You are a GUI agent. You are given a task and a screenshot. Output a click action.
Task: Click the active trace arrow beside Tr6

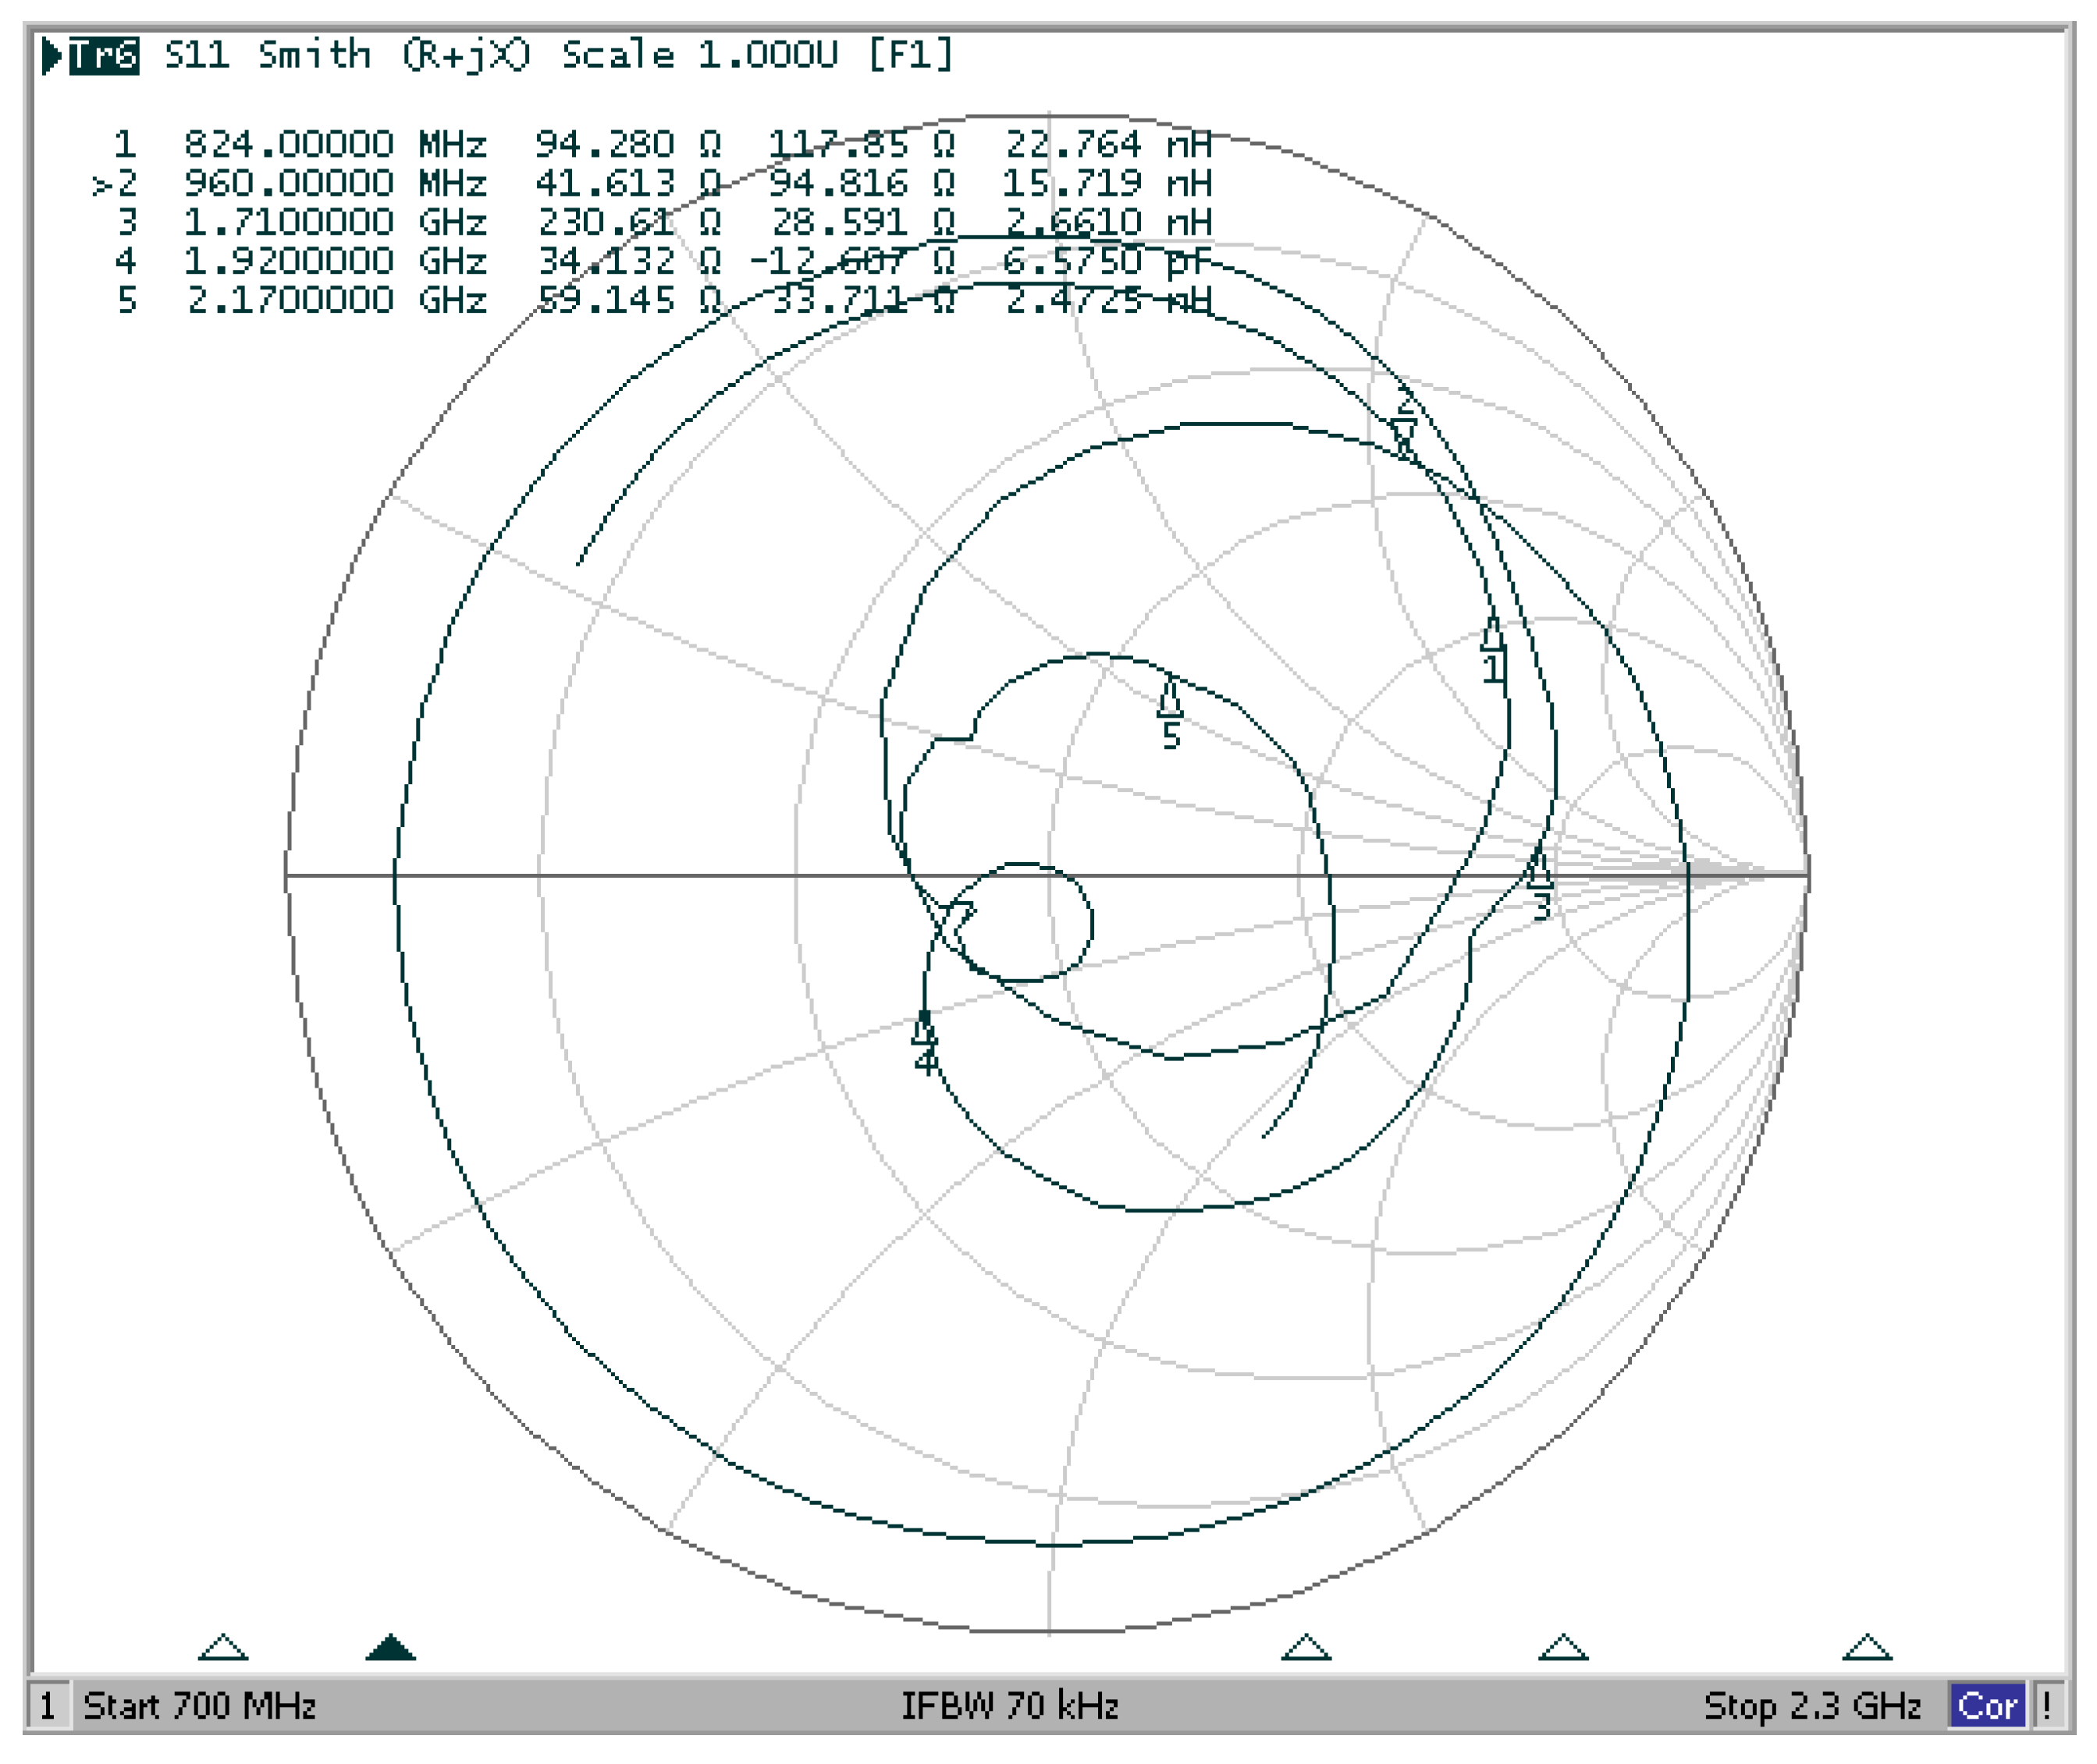52,56
